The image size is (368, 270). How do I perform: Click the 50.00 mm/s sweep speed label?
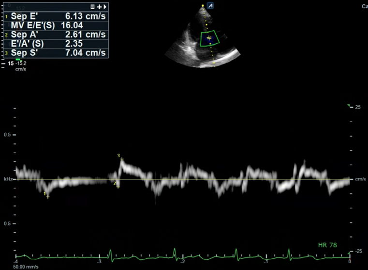coord(26,267)
